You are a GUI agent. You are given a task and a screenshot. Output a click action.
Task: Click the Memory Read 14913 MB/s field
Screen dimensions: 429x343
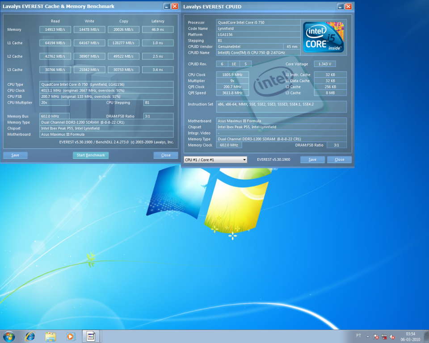point(55,29)
